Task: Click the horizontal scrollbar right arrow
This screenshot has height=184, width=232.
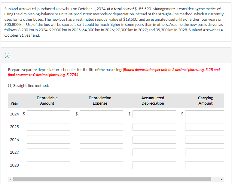Action: click(221, 179)
